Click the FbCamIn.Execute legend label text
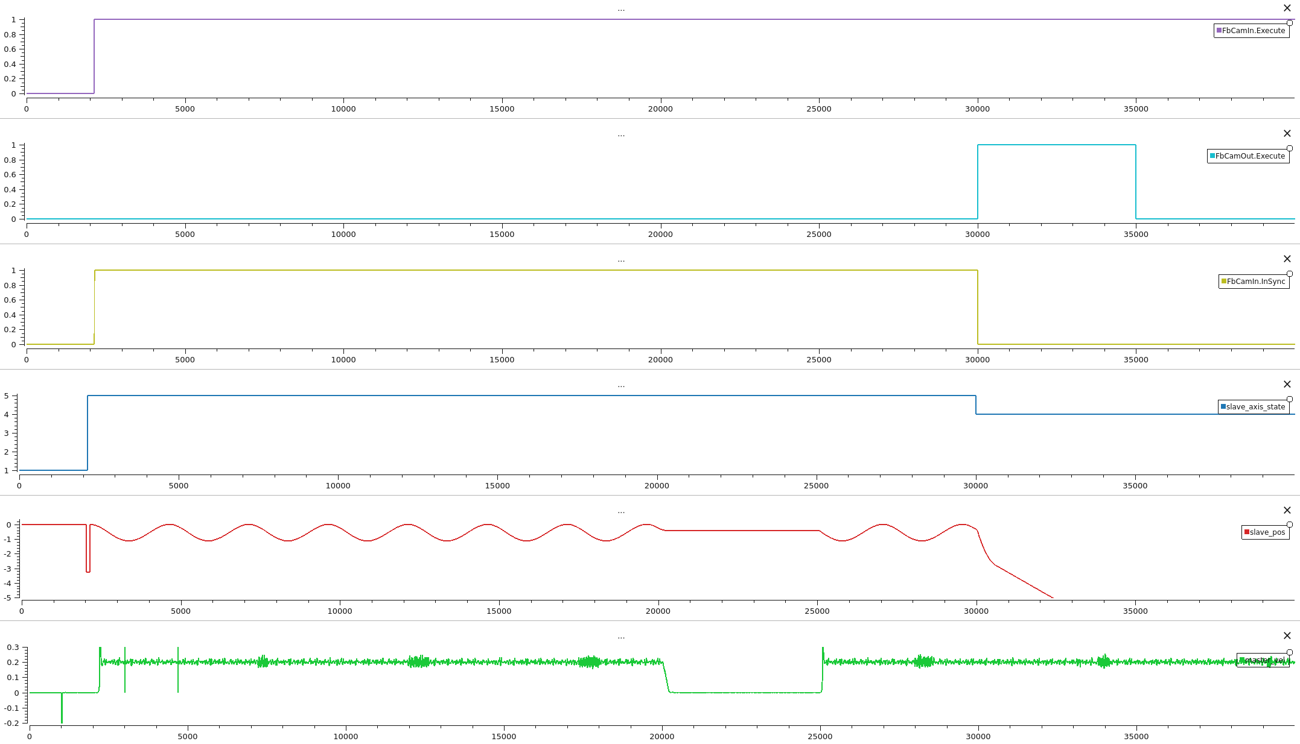 pyautogui.click(x=1254, y=31)
